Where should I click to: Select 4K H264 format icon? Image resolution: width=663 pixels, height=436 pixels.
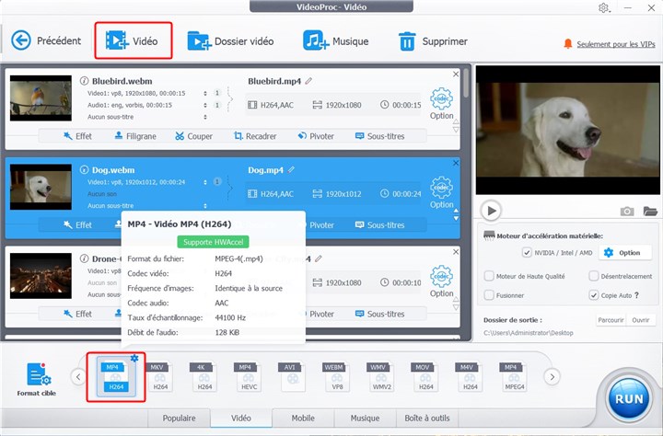pyautogui.click(x=204, y=376)
